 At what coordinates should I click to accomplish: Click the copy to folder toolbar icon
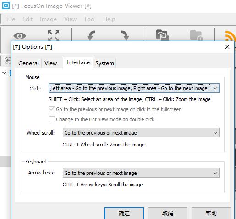pyautogui.click(x=163, y=35)
